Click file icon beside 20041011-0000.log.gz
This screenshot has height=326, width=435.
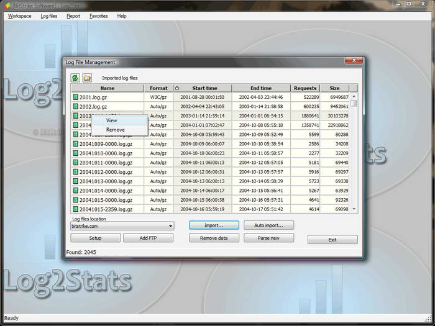pos(75,163)
